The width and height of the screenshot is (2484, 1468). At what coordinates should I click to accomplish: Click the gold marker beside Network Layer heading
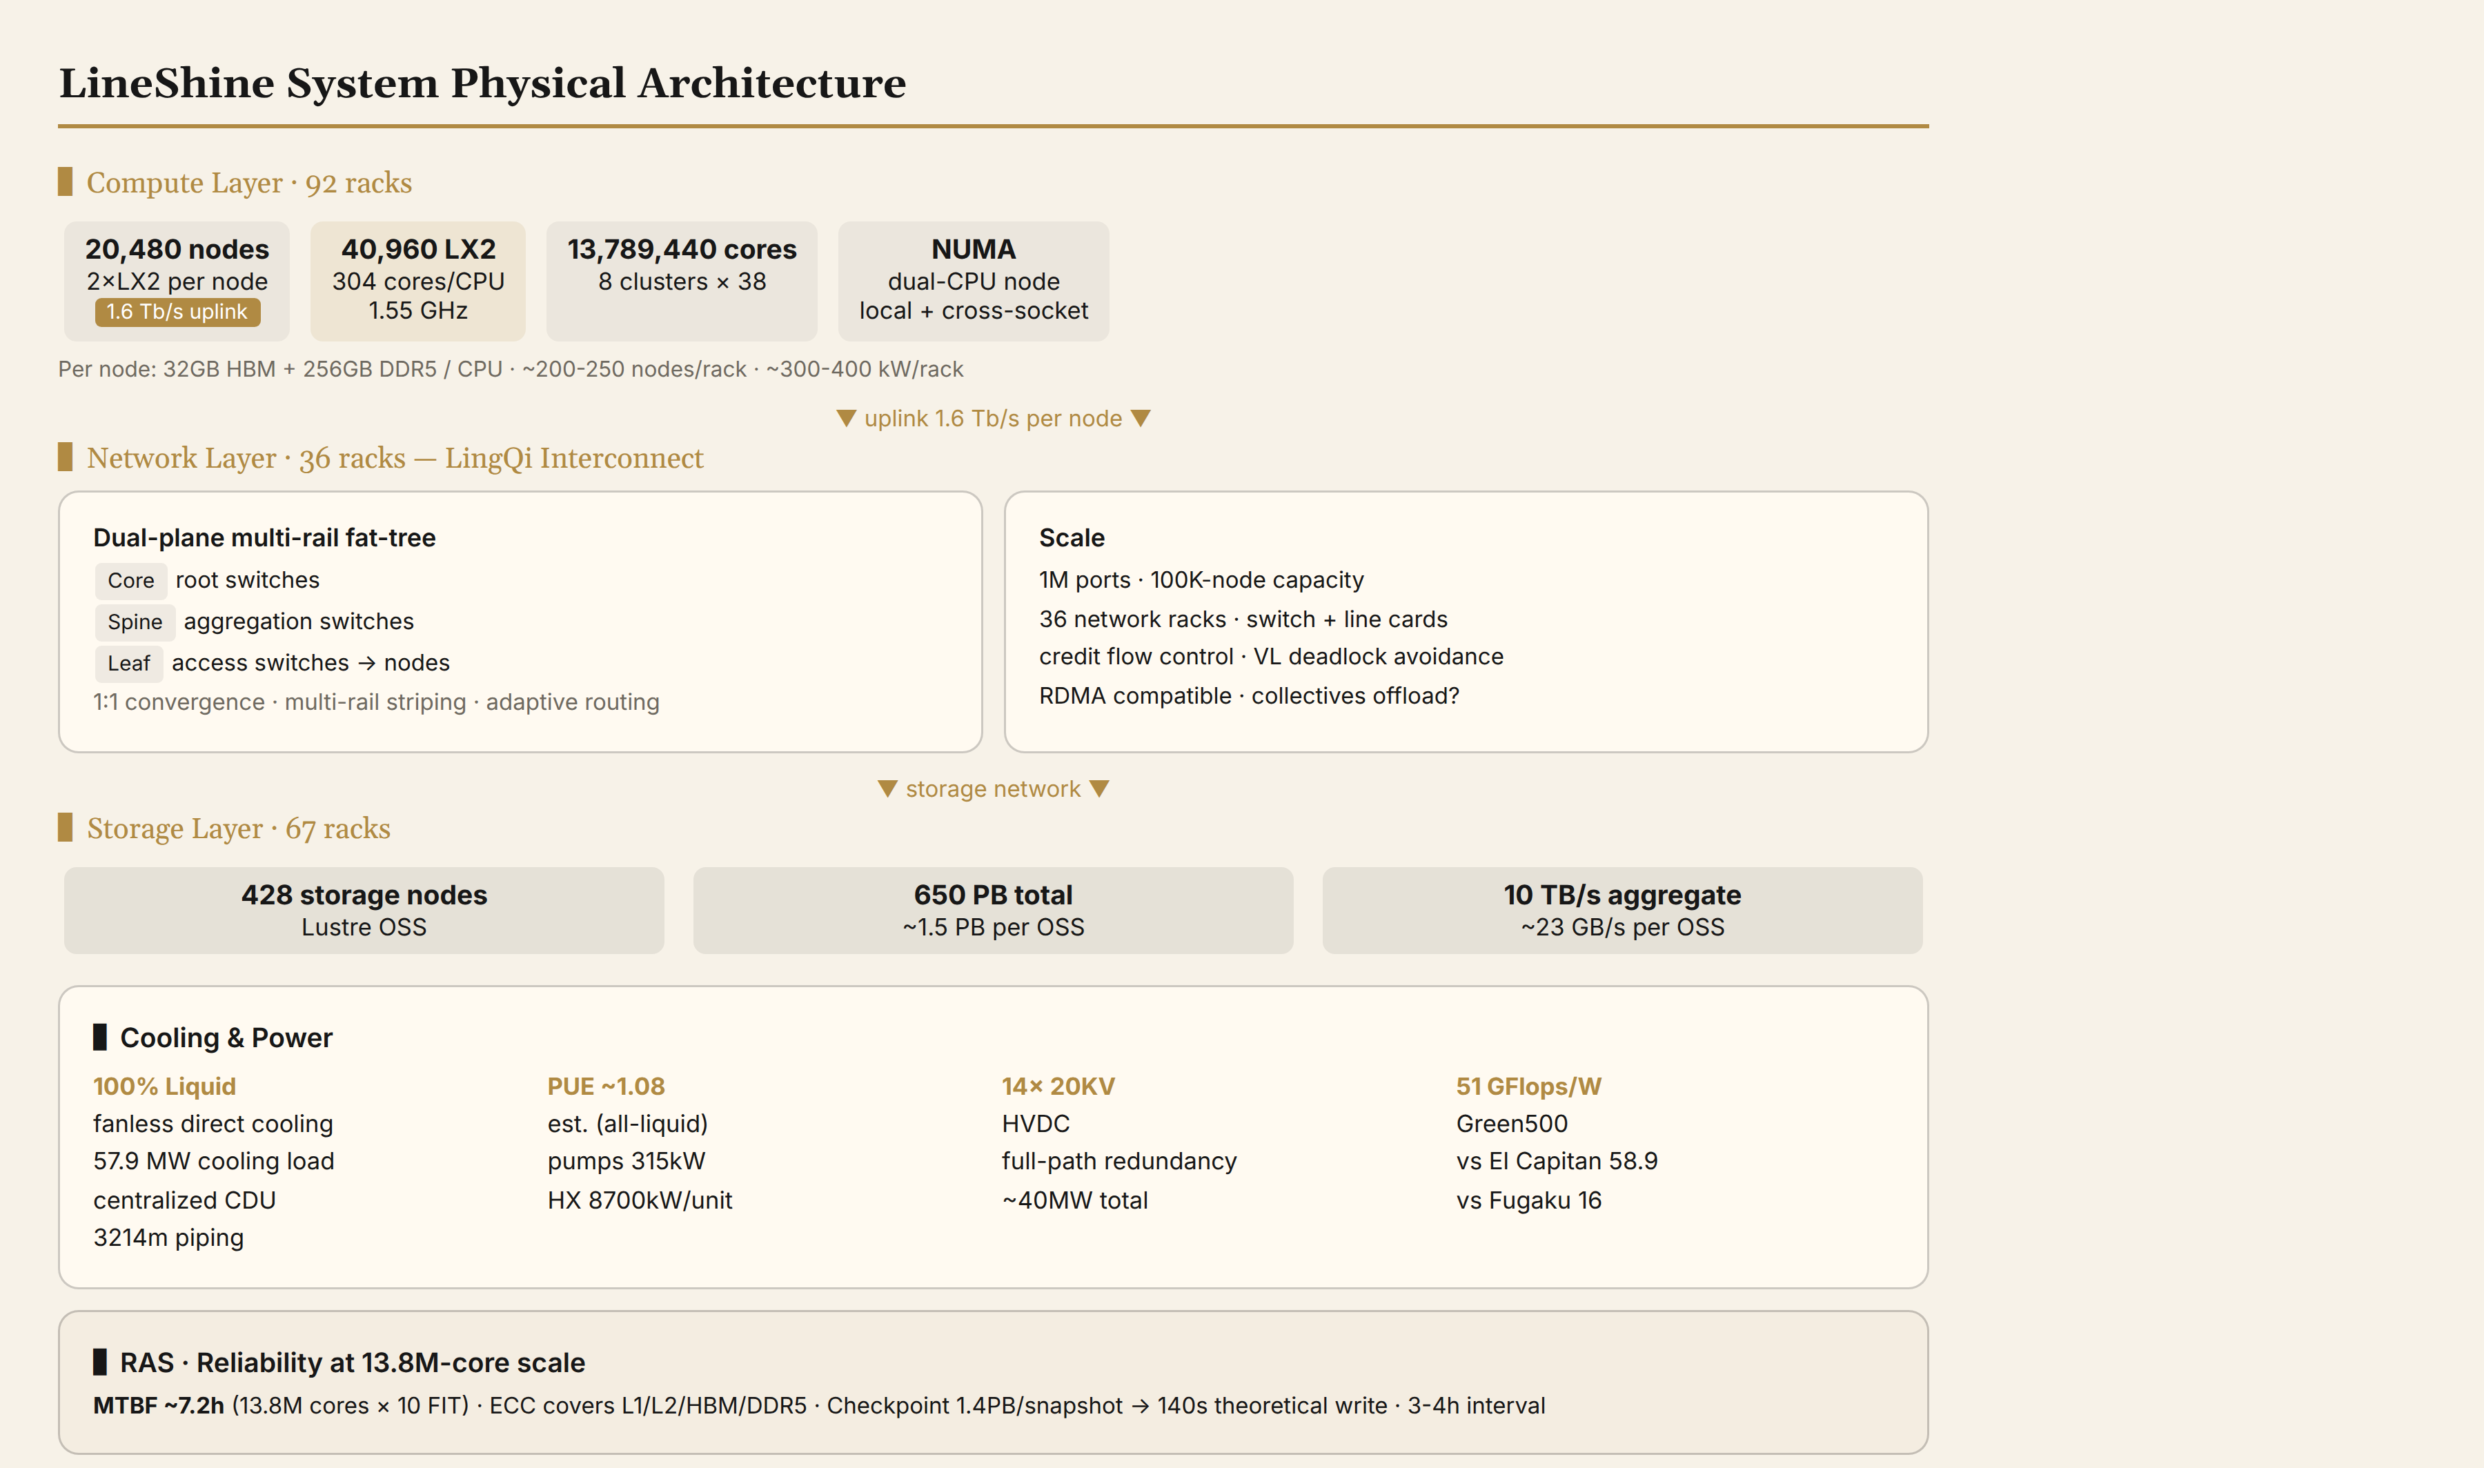coord(66,457)
